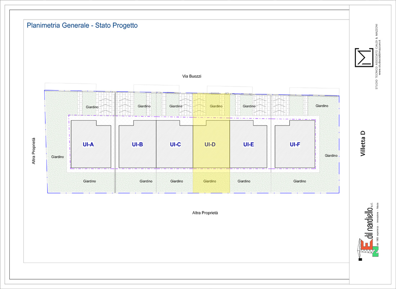Click the 'Giardino' label below UI-F
The image size is (396, 289).
pyautogui.click(x=300, y=181)
